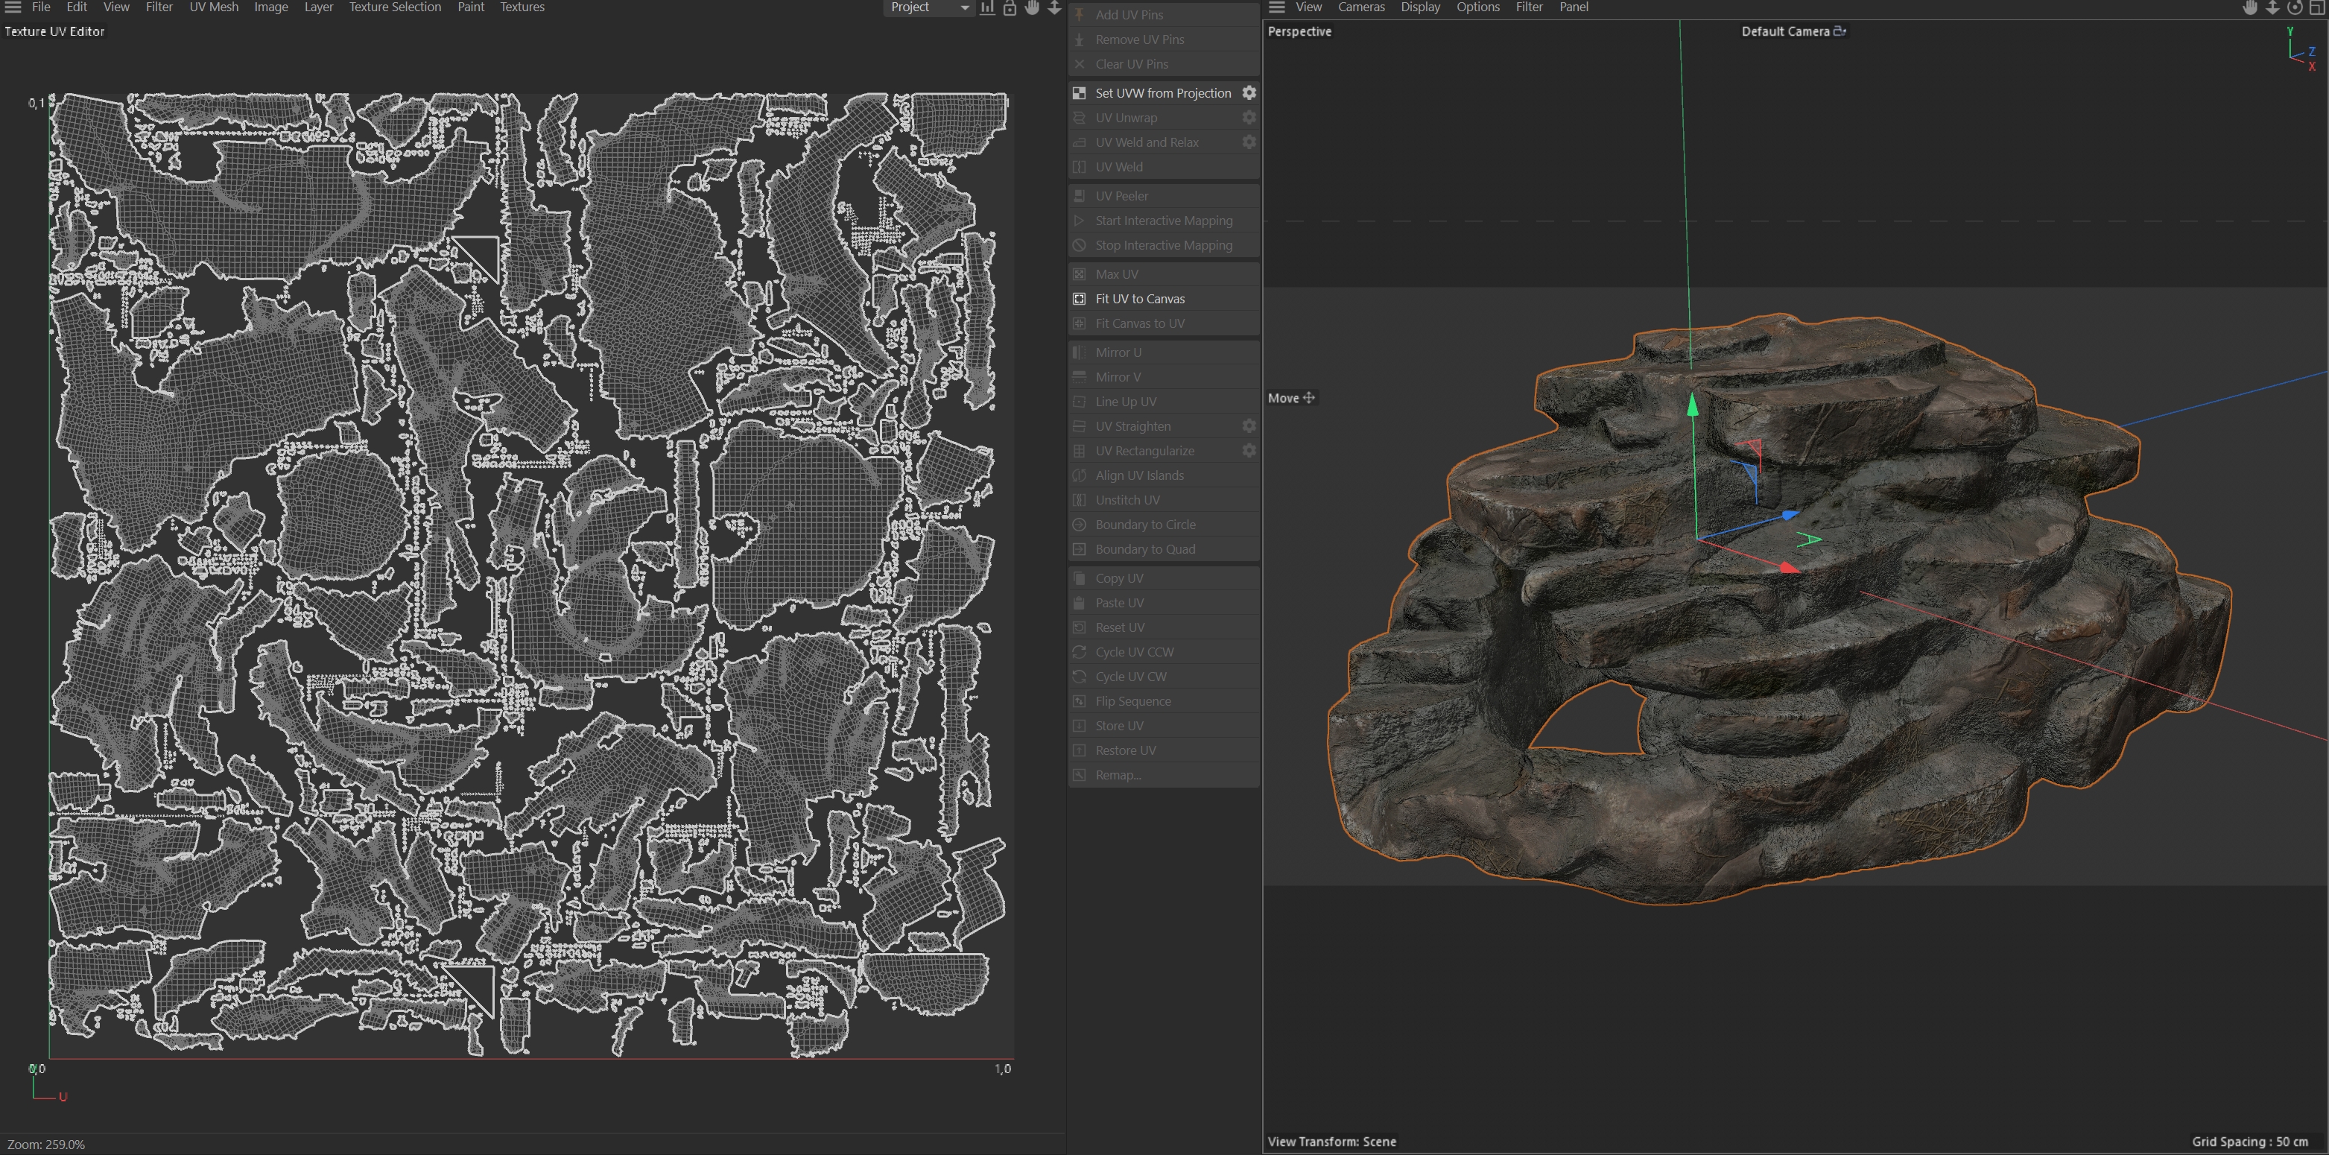Click the viewport orbit camera icon
The width and height of the screenshot is (2329, 1155).
pos(2295,7)
